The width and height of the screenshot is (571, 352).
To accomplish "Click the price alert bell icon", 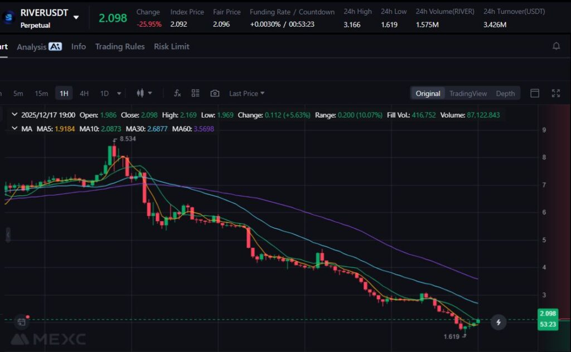I will click(x=556, y=46).
